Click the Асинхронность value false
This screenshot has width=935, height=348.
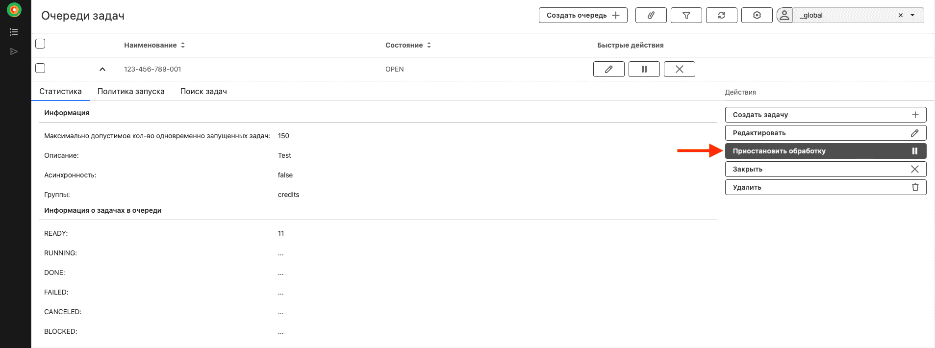285,175
